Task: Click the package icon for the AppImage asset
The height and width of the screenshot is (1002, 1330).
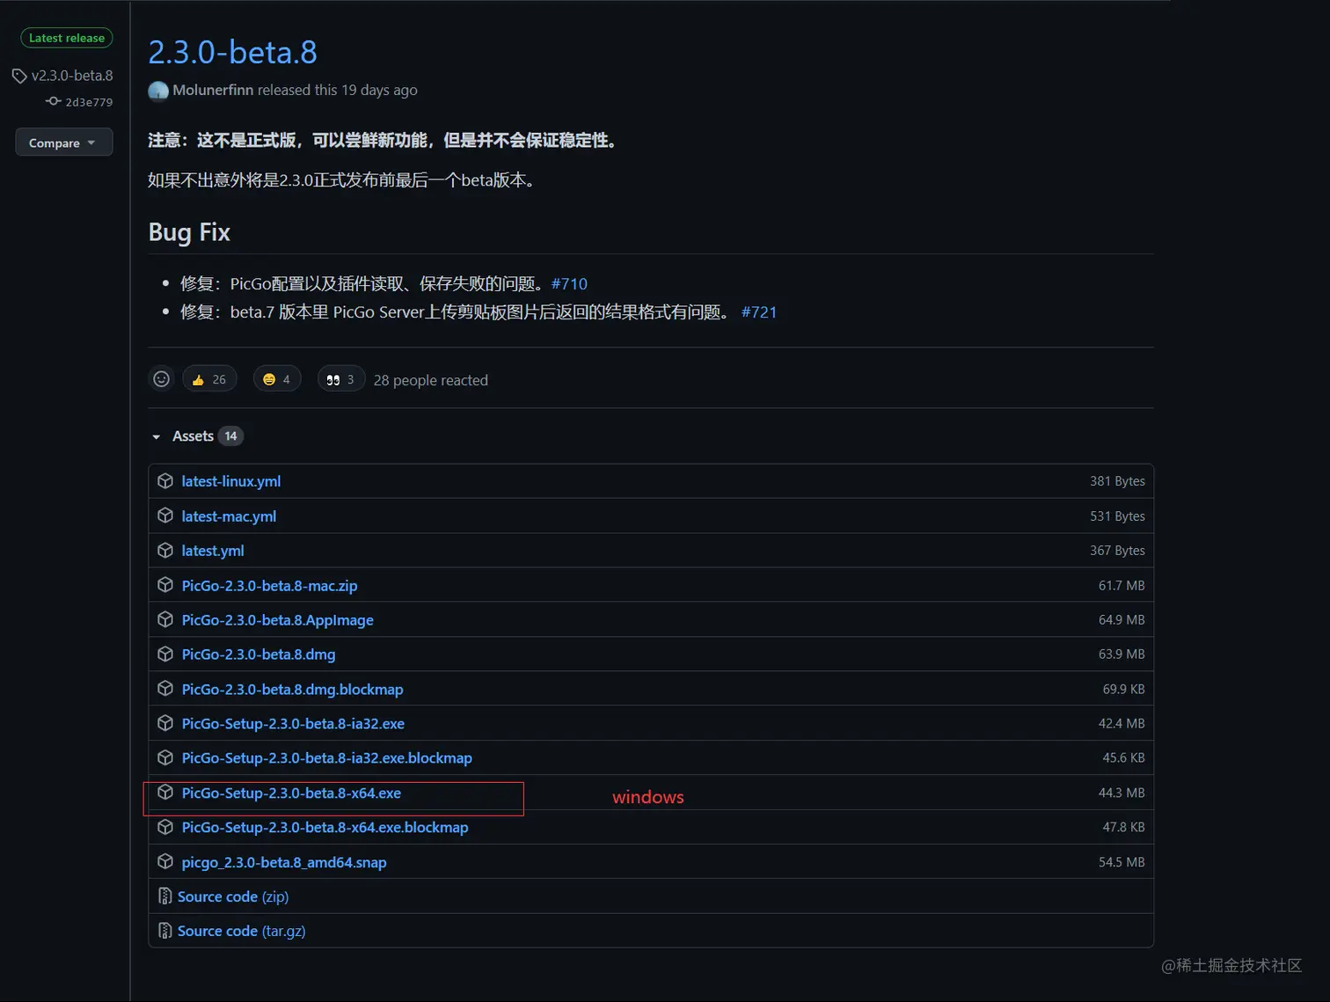Action: [165, 619]
